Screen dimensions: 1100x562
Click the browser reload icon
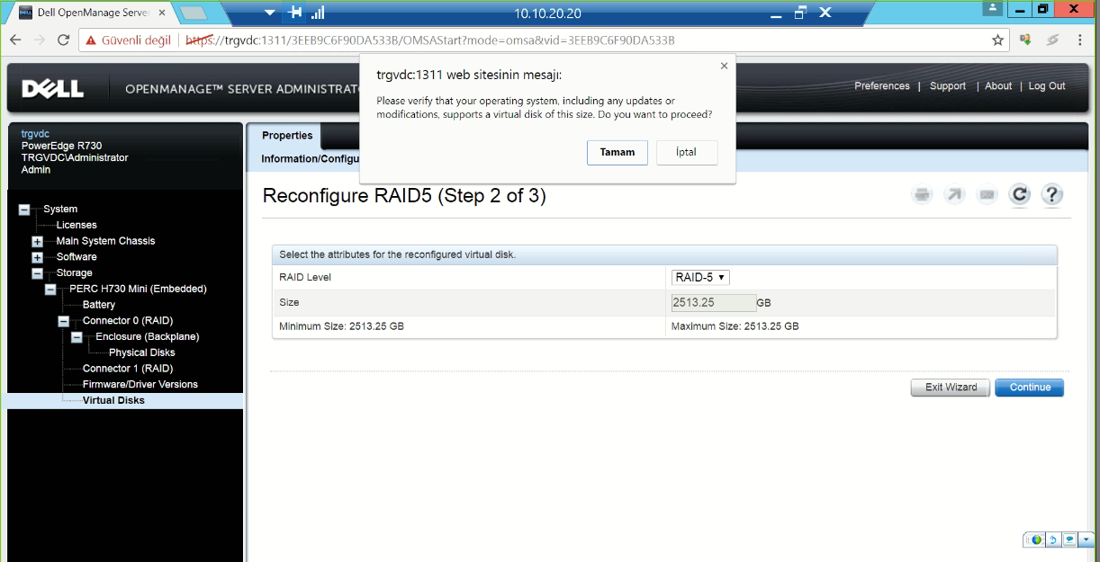(x=63, y=40)
